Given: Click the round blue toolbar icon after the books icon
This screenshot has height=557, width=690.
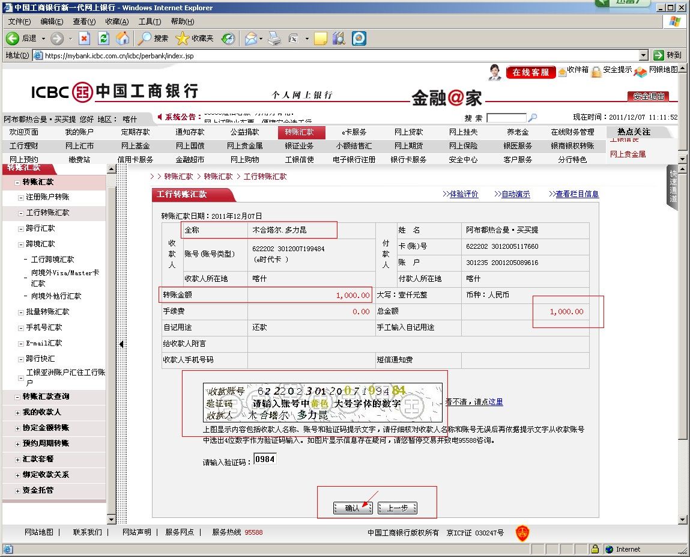Looking at the screenshot, I should (359, 38).
